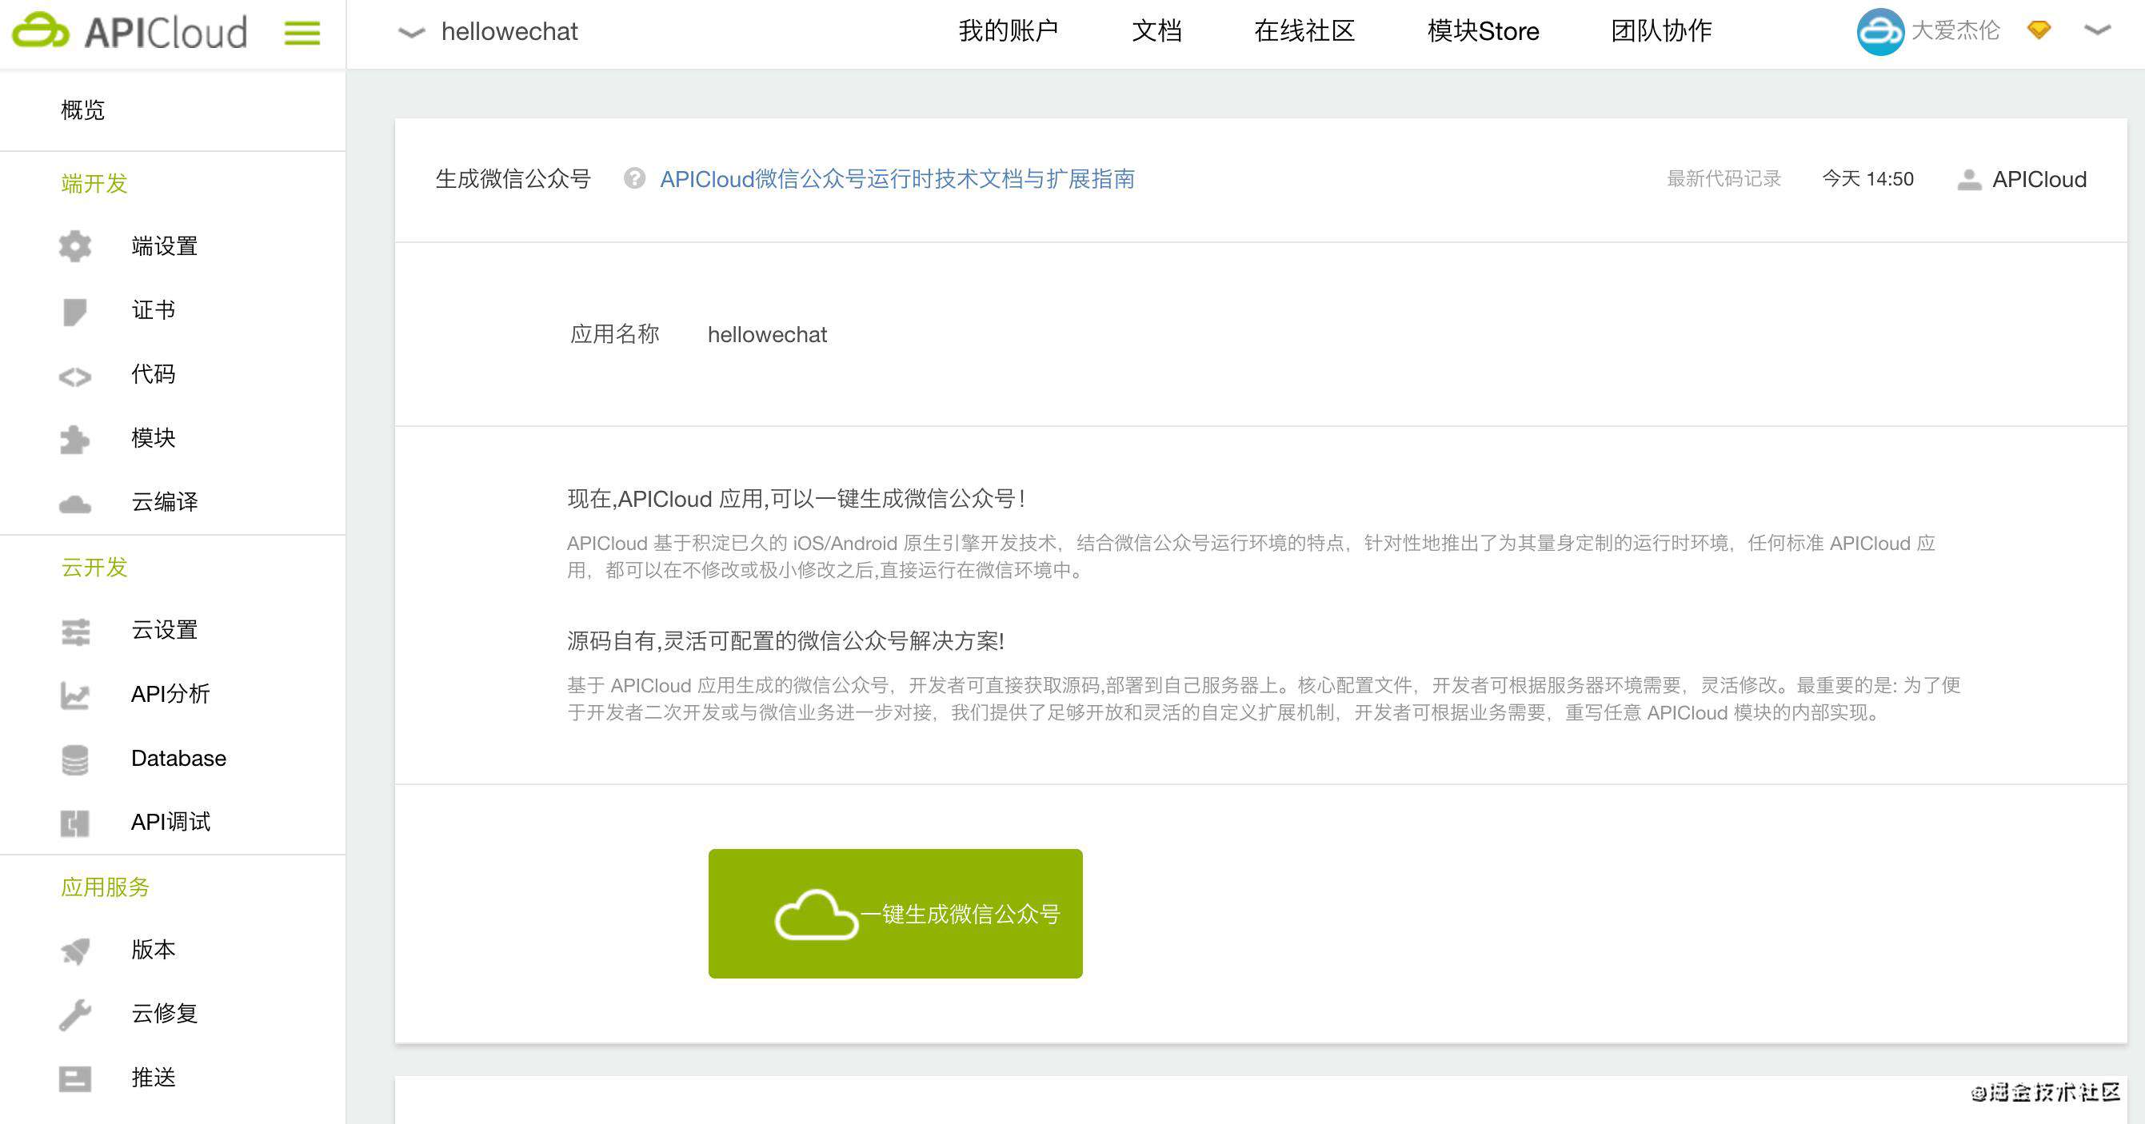
Task: Open 云修复 sidebar item
Action: (x=164, y=1013)
